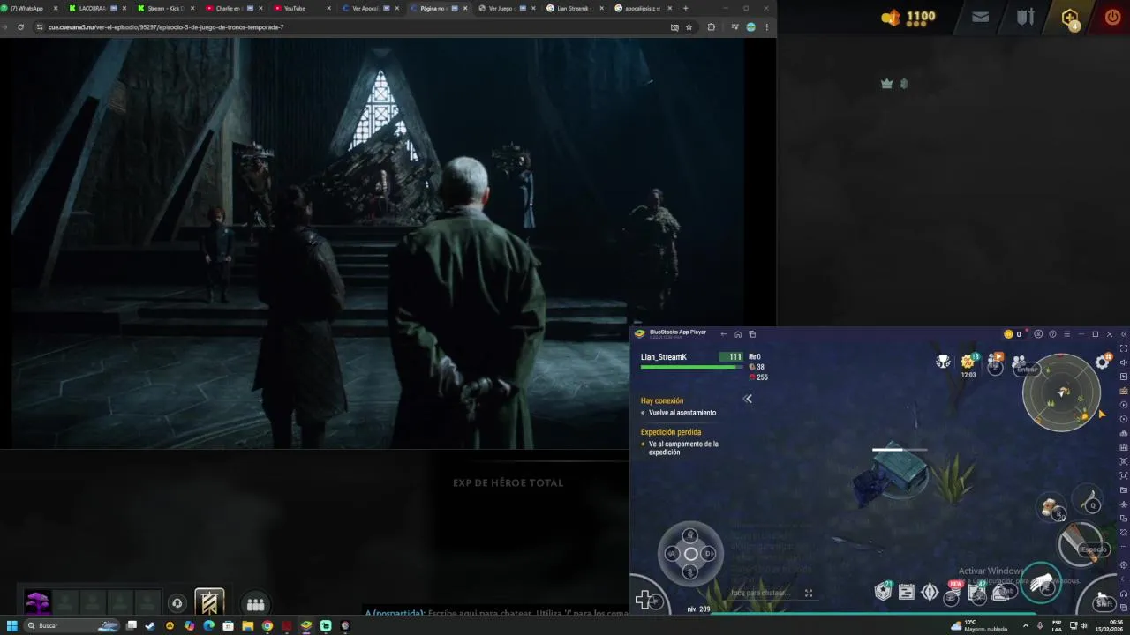Open BlueStacks coin balance showing 0
Screen dimensions: 1130x635
pos(1013,334)
